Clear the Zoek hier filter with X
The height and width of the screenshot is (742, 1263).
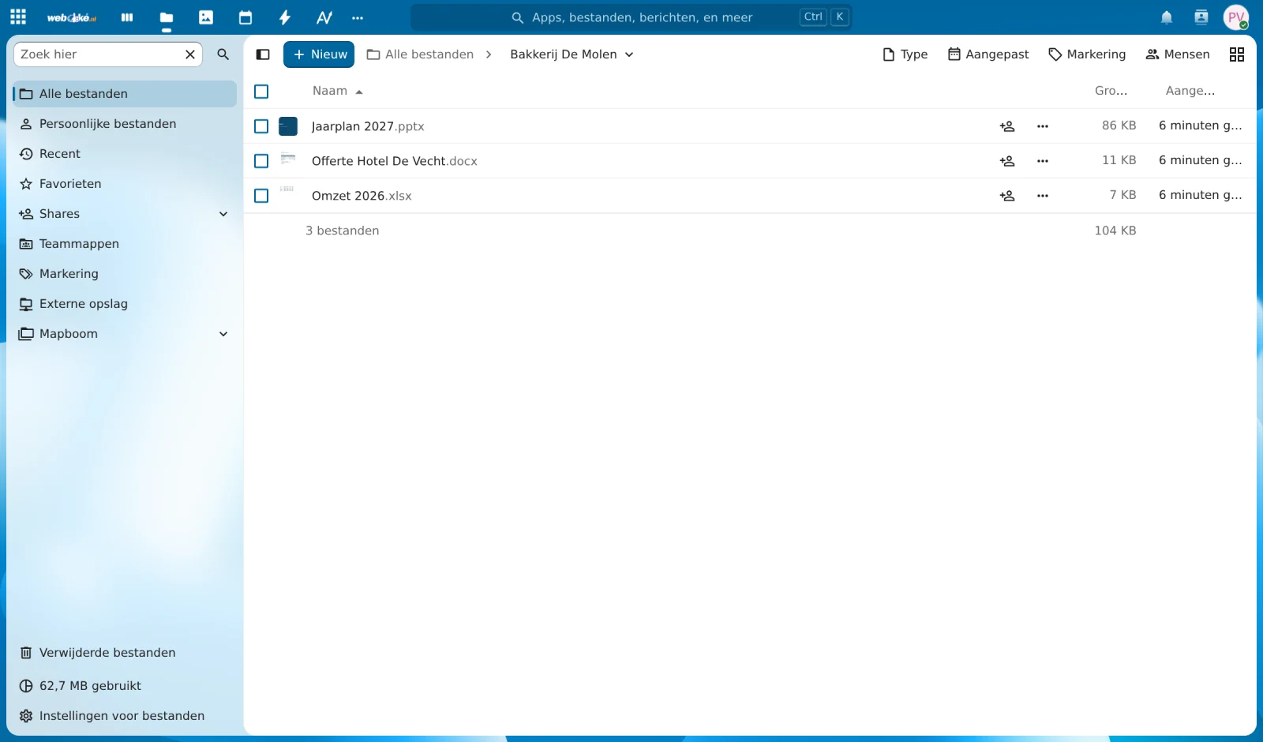pyautogui.click(x=190, y=54)
